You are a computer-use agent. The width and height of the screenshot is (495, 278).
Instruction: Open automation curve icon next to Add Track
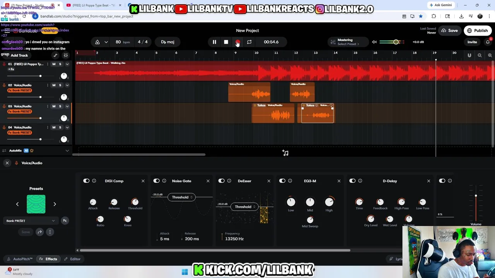point(55,55)
